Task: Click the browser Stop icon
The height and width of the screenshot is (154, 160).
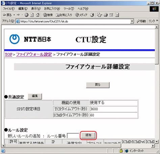Action: [26, 15]
